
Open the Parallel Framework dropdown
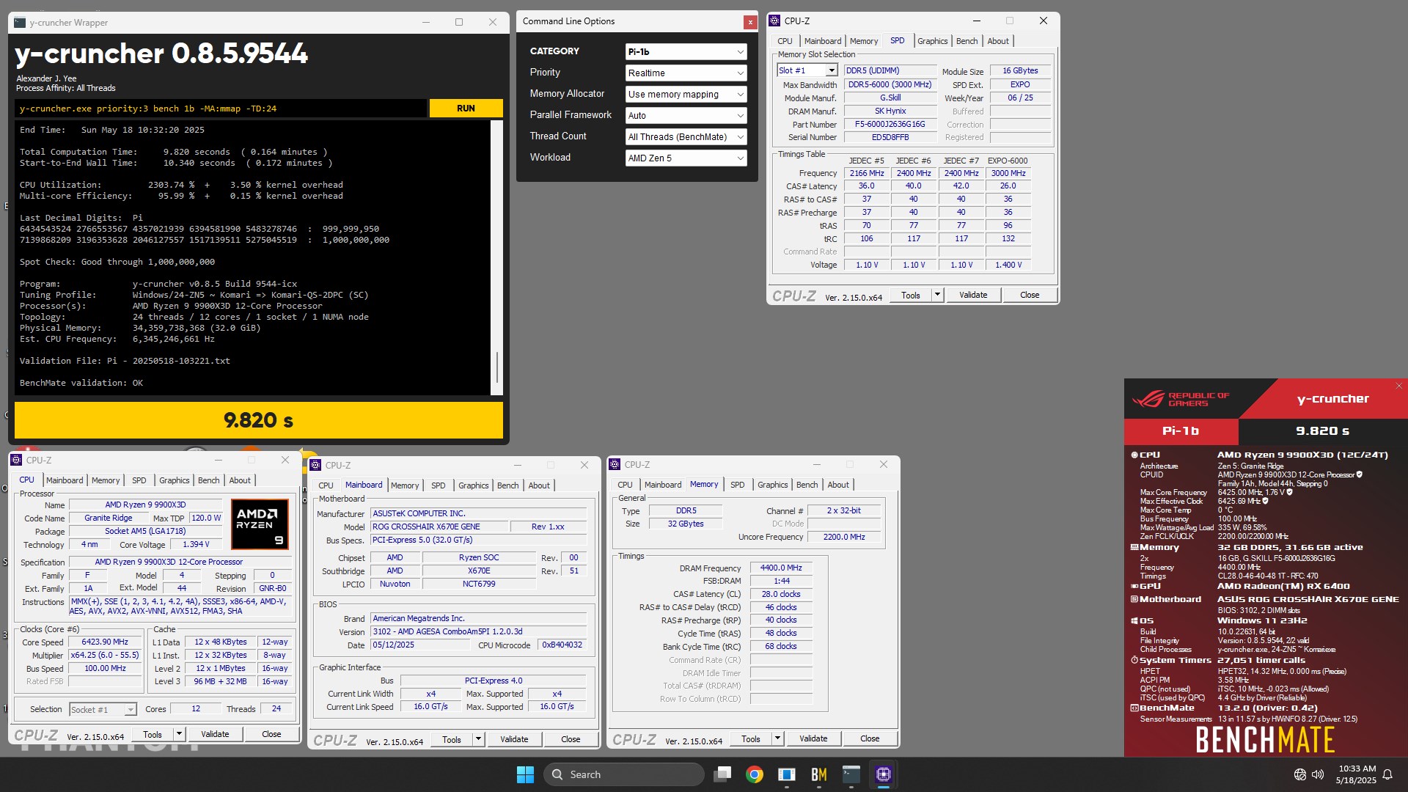pyautogui.click(x=686, y=115)
